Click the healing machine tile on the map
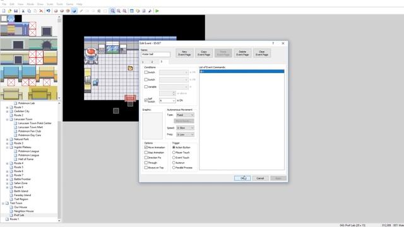Screen dimensions: 404x227 pos(91,55)
